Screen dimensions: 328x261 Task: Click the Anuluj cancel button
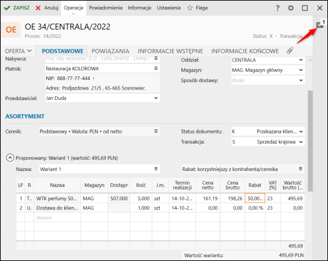point(47,8)
